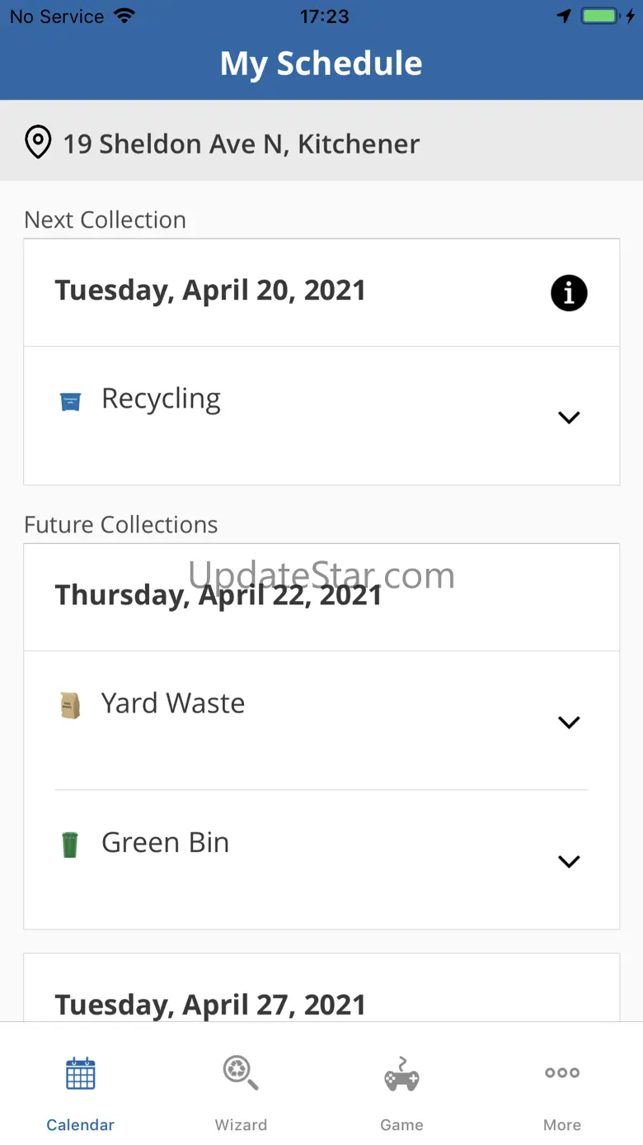The image size is (643, 1145).
Task: Expand the Green Bin details chevron
Action: (569, 861)
